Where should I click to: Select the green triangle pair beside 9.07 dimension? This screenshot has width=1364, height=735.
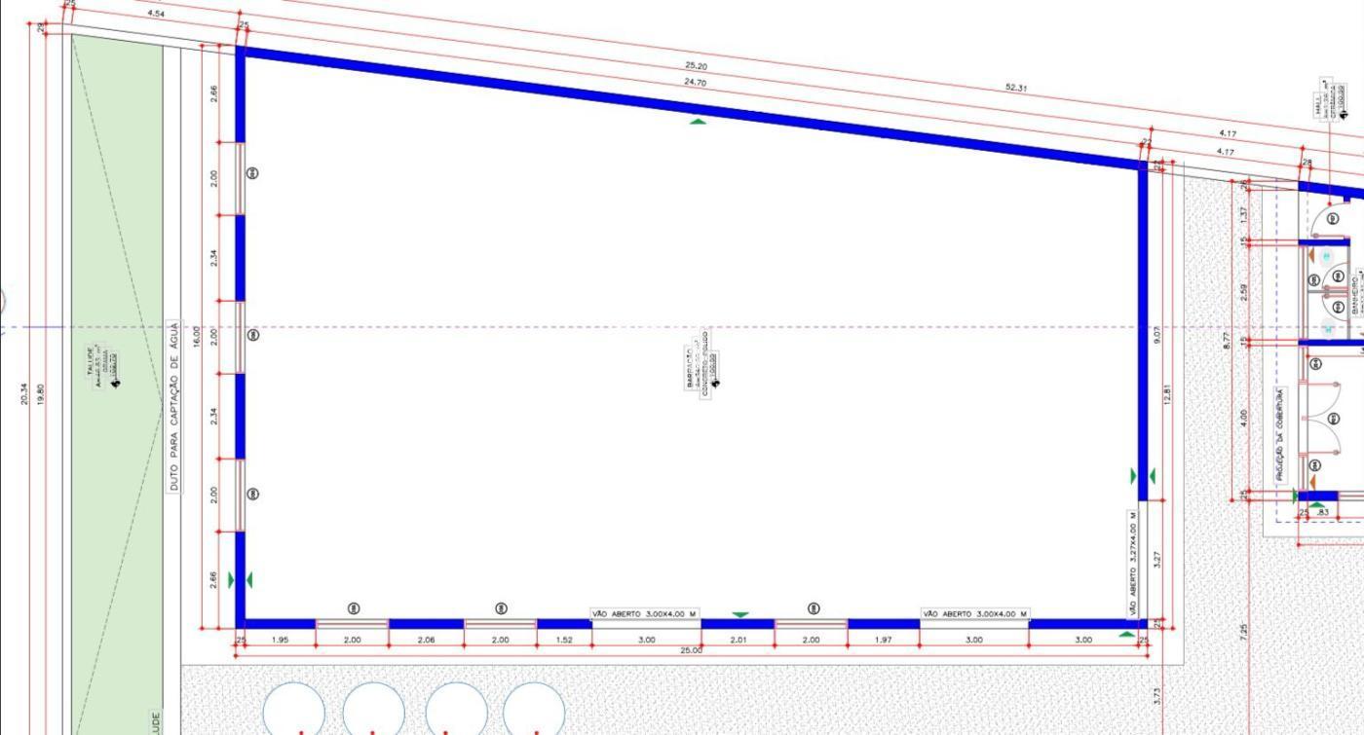(x=1143, y=476)
